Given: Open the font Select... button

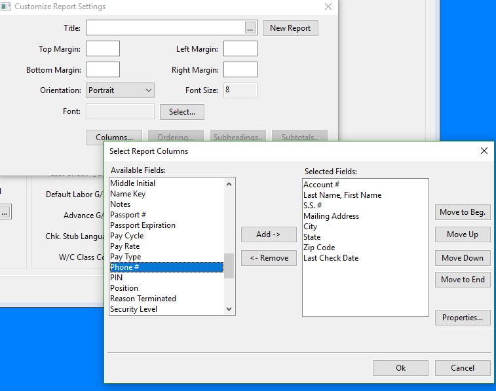Looking at the screenshot, I should tap(182, 112).
